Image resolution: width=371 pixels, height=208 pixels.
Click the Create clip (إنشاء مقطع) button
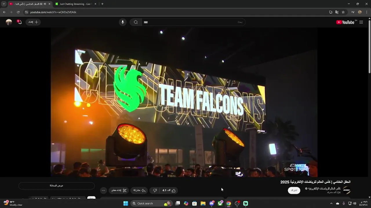pos(119,190)
